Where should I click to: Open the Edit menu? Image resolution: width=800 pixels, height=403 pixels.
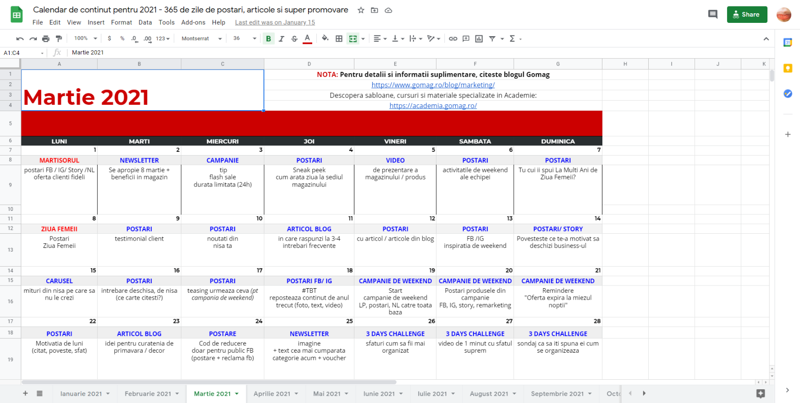coord(55,22)
